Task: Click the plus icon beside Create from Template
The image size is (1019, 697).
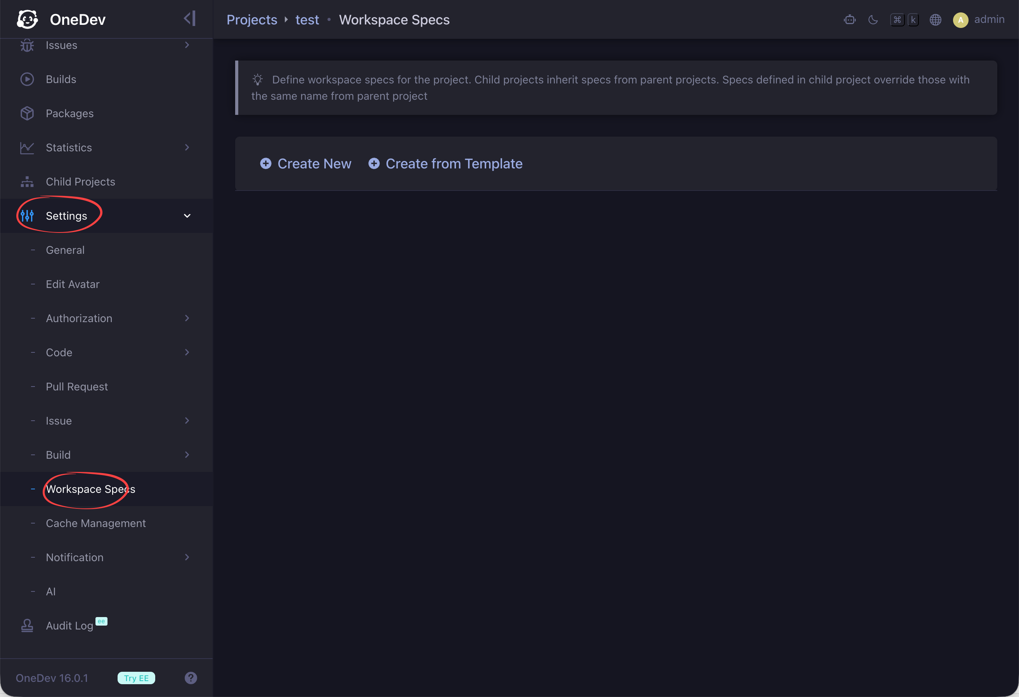Action: click(374, 164)
